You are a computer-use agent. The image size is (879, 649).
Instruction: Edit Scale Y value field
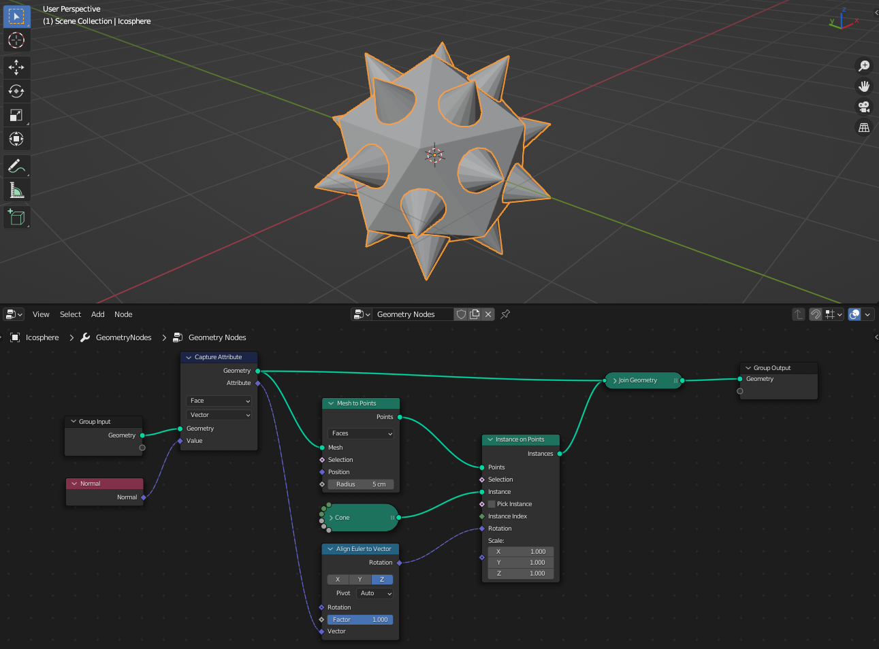pyautogui.click(x=521, y=563)
